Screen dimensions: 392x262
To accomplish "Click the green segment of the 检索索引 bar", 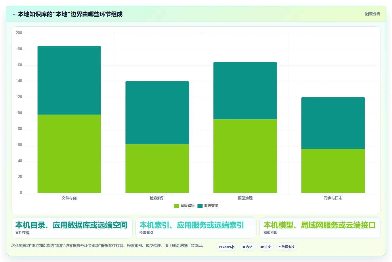I will (x=157, y=168).
